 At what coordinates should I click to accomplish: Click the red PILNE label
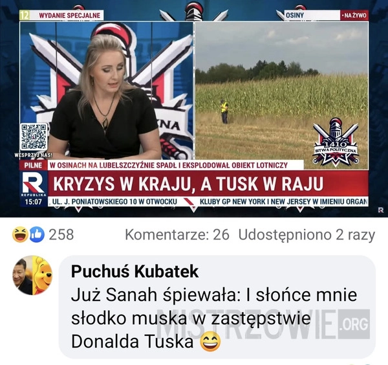point(33,165)
